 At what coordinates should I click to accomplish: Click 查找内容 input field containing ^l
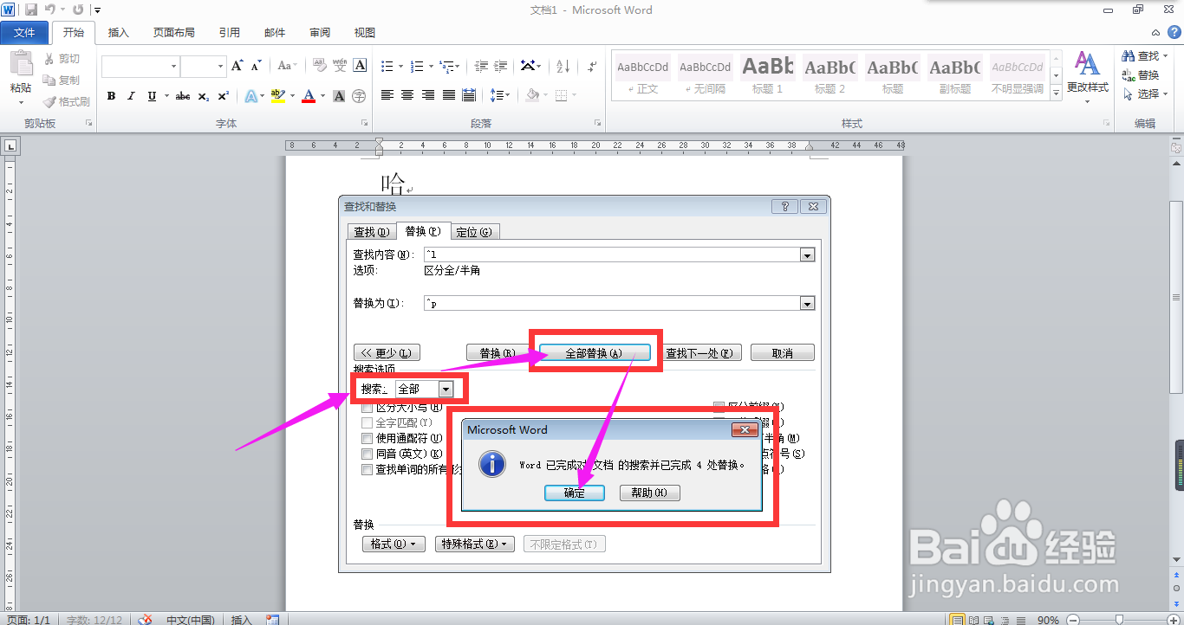click(x=612, y=255)
